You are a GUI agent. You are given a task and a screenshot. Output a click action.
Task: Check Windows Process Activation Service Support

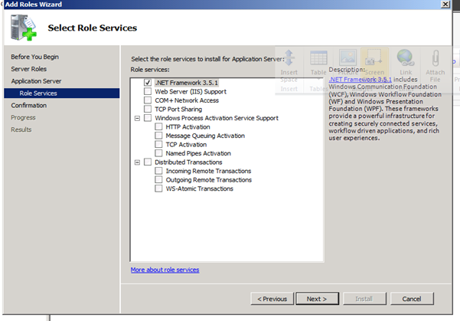click(x=148, y=118)
